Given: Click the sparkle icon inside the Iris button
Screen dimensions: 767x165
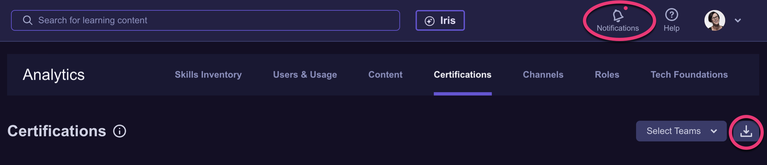Looking at the screenshot, I should 430,21.
